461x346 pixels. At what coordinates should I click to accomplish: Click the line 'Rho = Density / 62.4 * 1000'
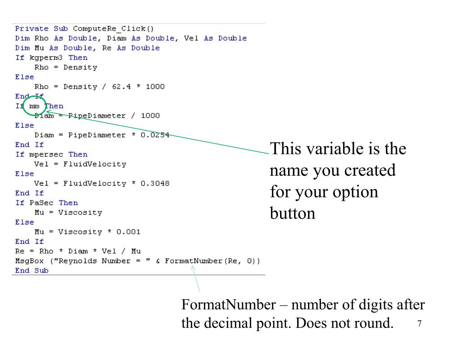pos(99,87)
